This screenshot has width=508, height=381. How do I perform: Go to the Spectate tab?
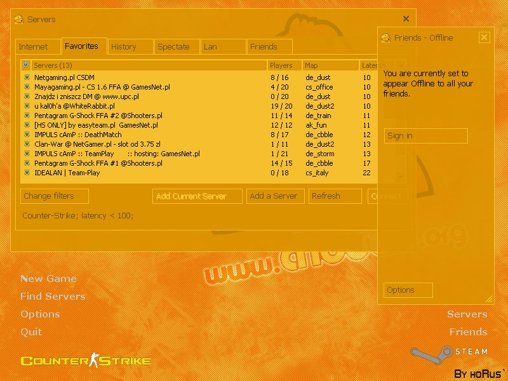coord(177,46)
